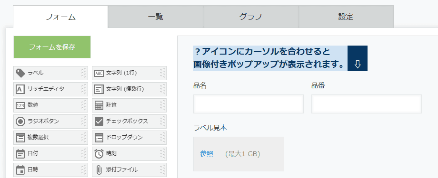The height and width of the screenshot is (178, 438).
Task: Open the 設定 tab
Action: coord(346,17)
